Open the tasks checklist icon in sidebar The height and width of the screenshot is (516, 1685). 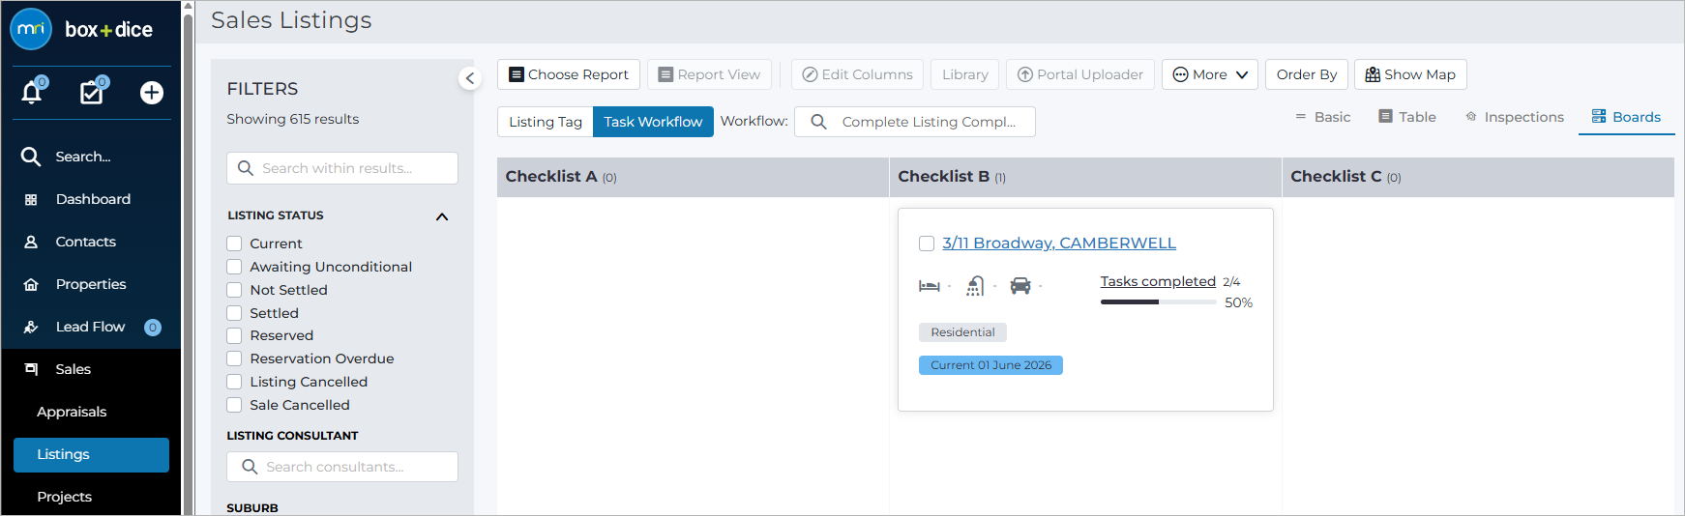[x=92, y=93]
